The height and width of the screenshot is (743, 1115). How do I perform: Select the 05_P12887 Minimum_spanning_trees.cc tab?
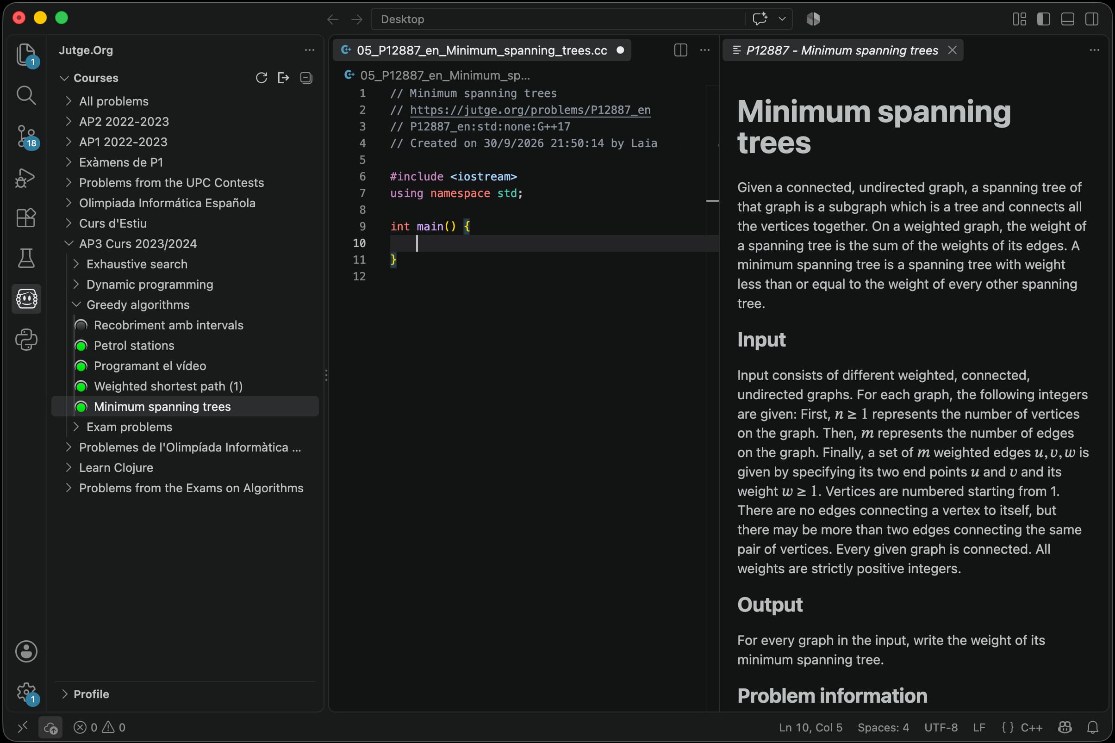coord(482,50)
